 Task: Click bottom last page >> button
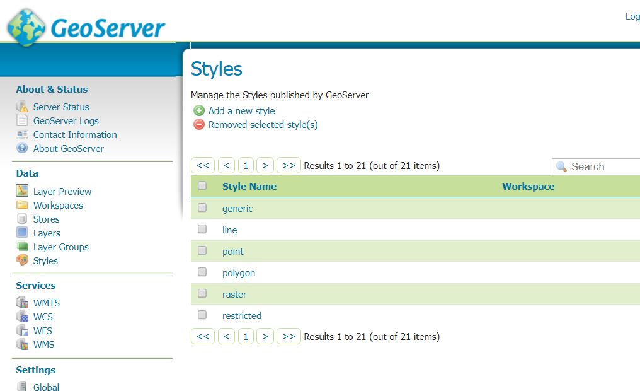pos(289,336)
